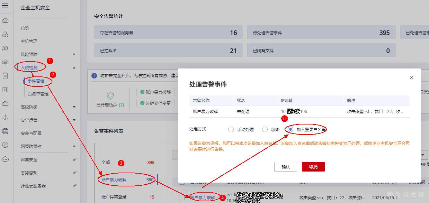
Task: Click the three-circles cluster icon in the rail
Action: coord(5,35)
